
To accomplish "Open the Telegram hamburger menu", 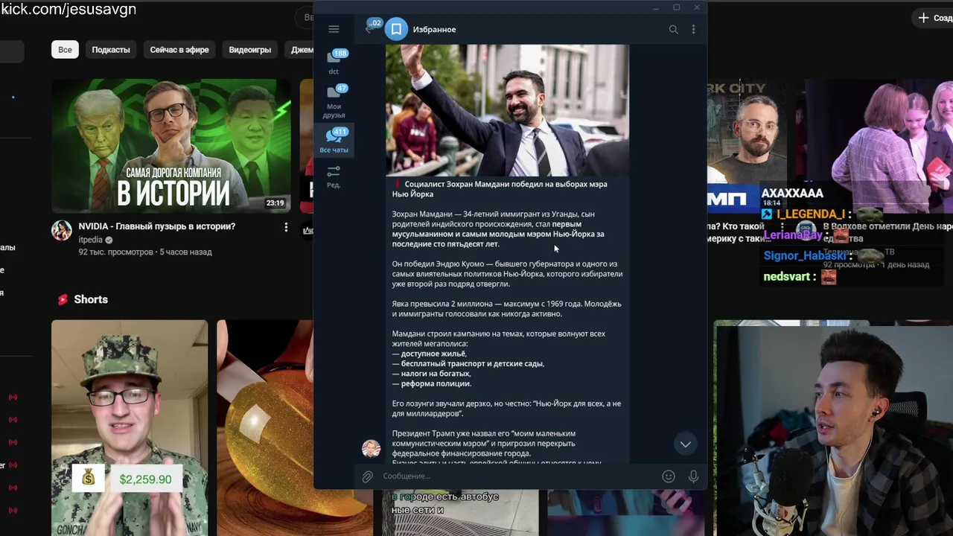I will point(334,29).
